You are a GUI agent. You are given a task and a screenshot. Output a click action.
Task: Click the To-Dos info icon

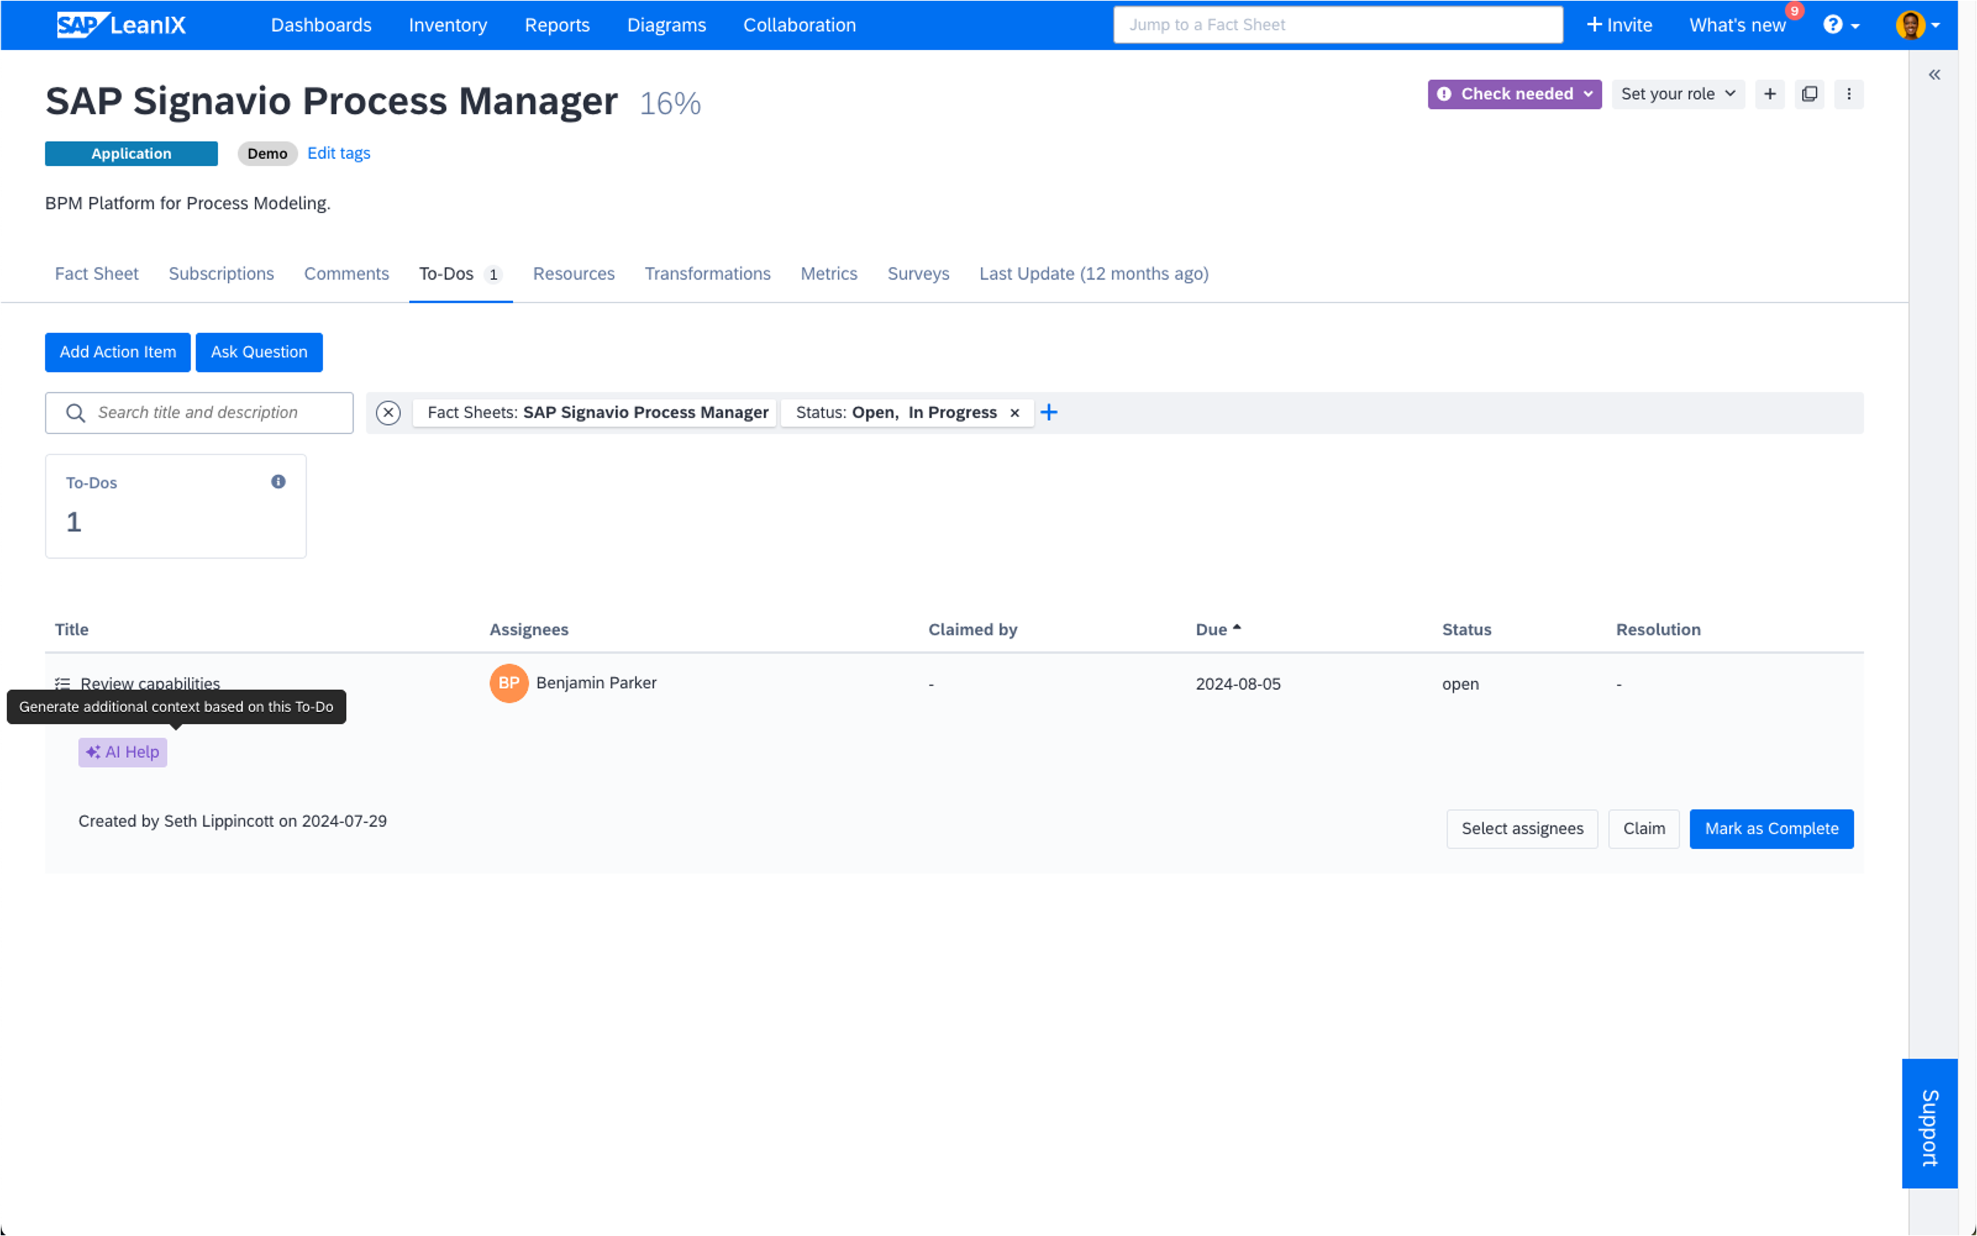[x=278, y=482]
